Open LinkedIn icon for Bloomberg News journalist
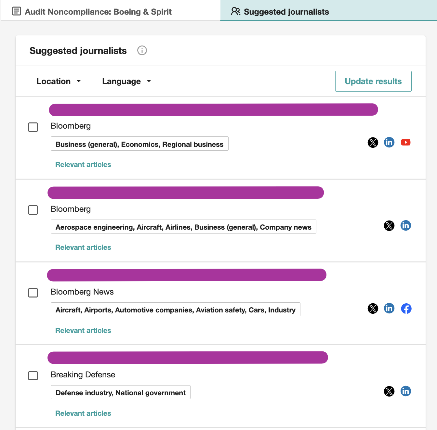Viewport: 437px width, 430px height. (x=389, y=308)
